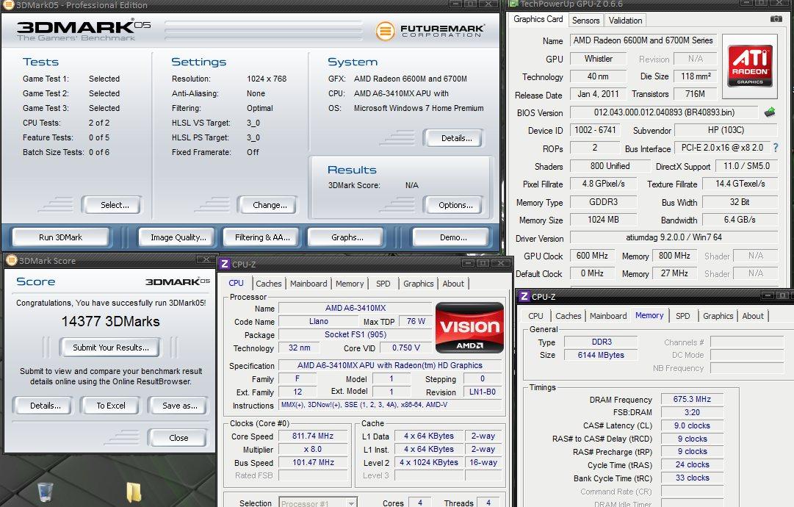Click the Device ID 1002 - 6741 value
794x507 pixels.
595,130
